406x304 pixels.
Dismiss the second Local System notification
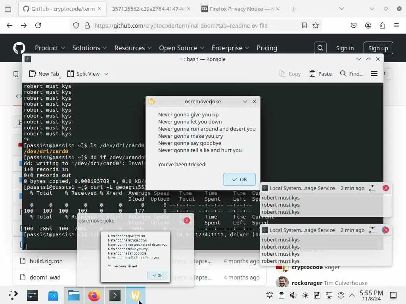pyautogui.click(x=385, y=230)
